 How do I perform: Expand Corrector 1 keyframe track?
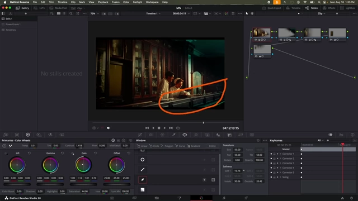coord(280,154)
